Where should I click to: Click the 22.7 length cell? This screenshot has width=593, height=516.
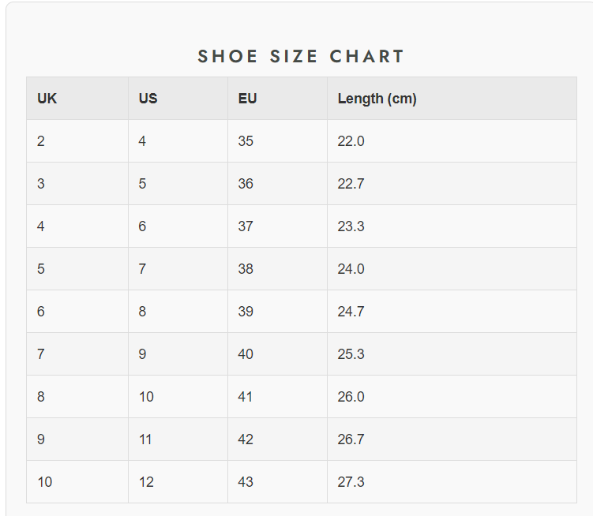tap(351, 184)
